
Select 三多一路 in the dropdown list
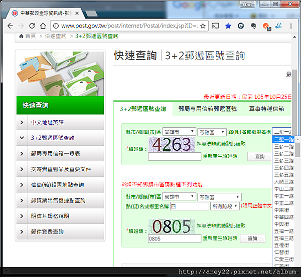click(x=283, y=147)
